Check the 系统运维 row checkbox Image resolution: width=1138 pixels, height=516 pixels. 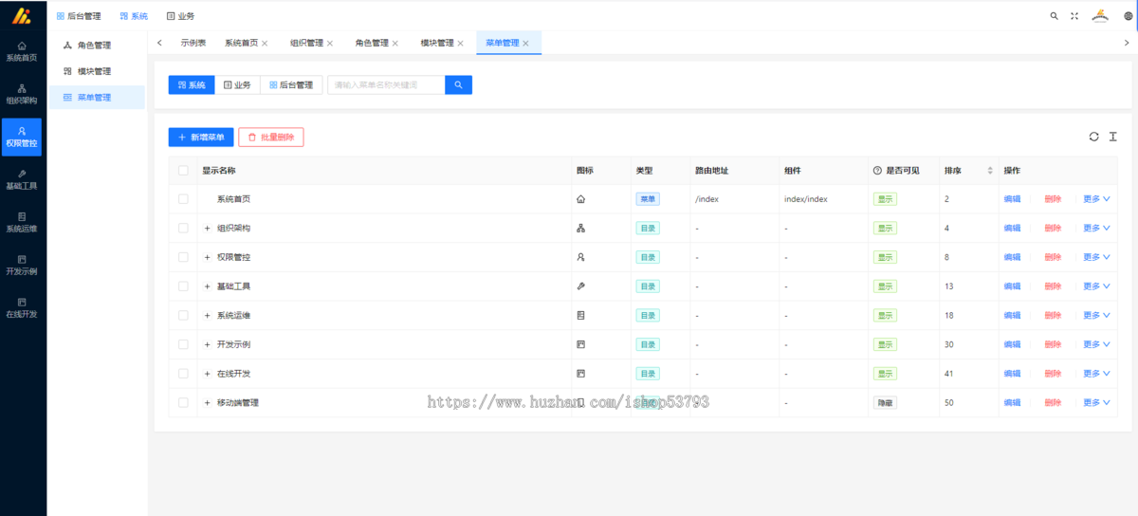183,315
